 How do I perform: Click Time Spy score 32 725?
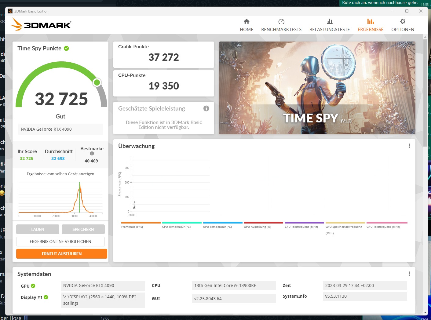pyautogui.click(x=61, y=99)
